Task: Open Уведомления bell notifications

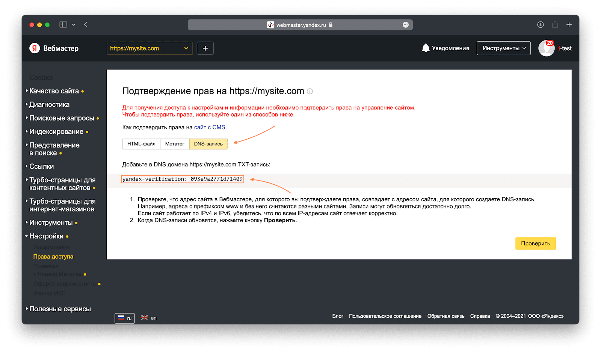Action: point(445,48)
